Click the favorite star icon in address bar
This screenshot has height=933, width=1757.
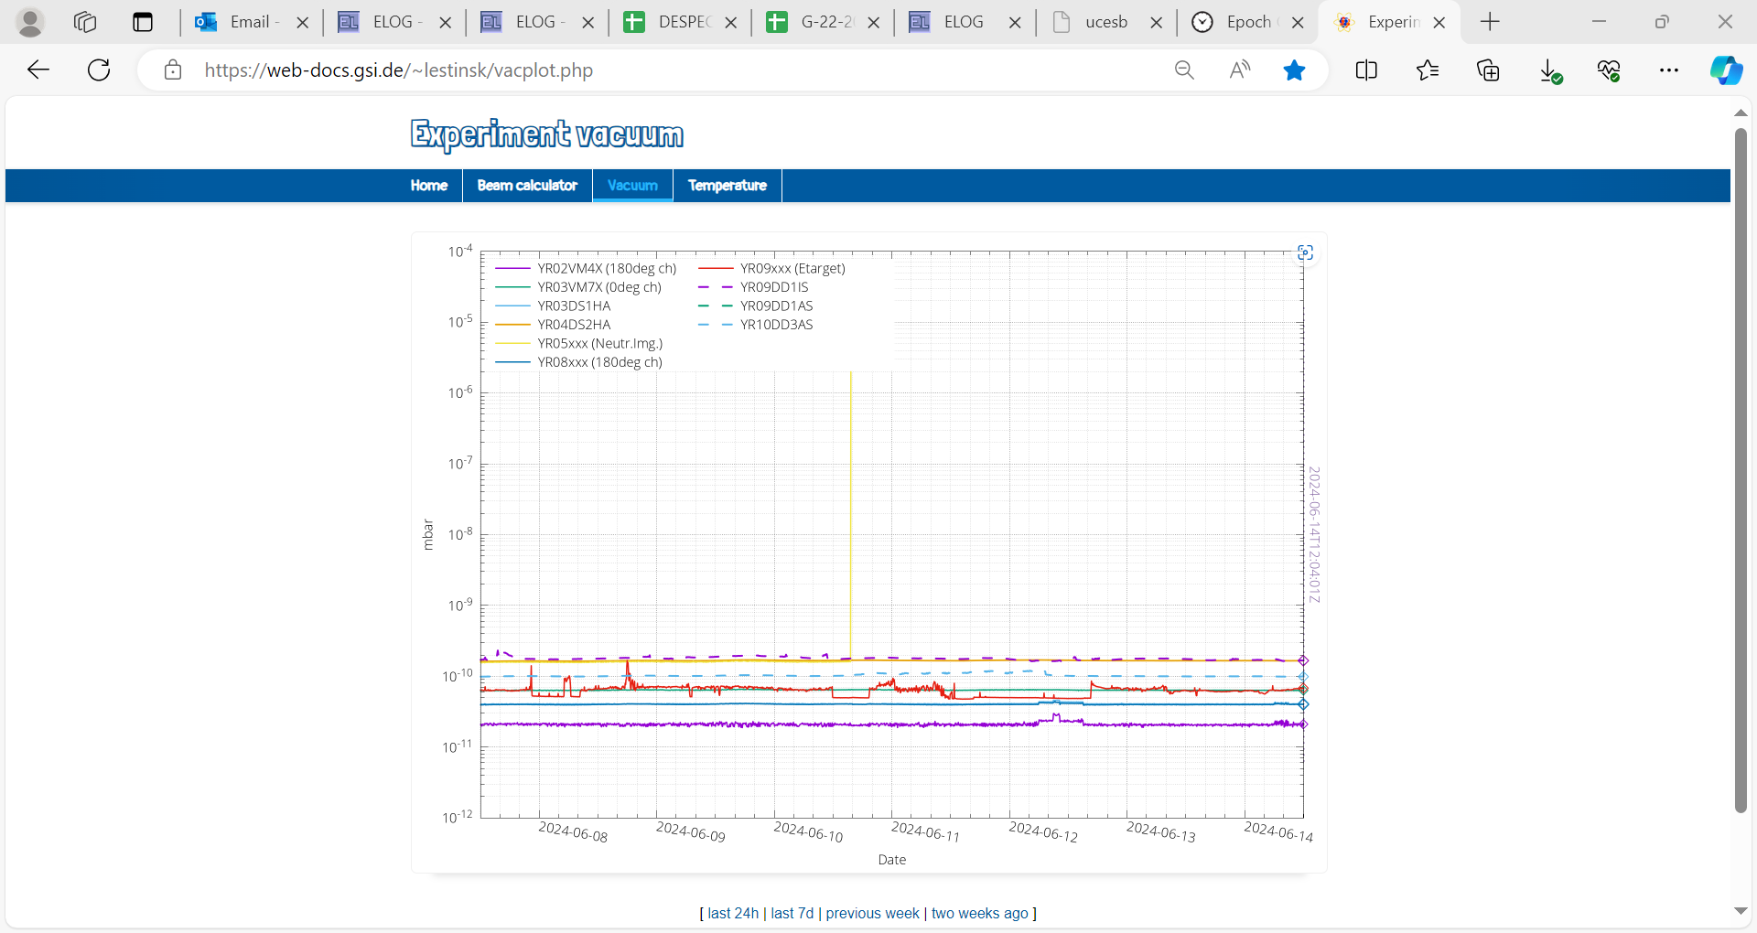1294,70
